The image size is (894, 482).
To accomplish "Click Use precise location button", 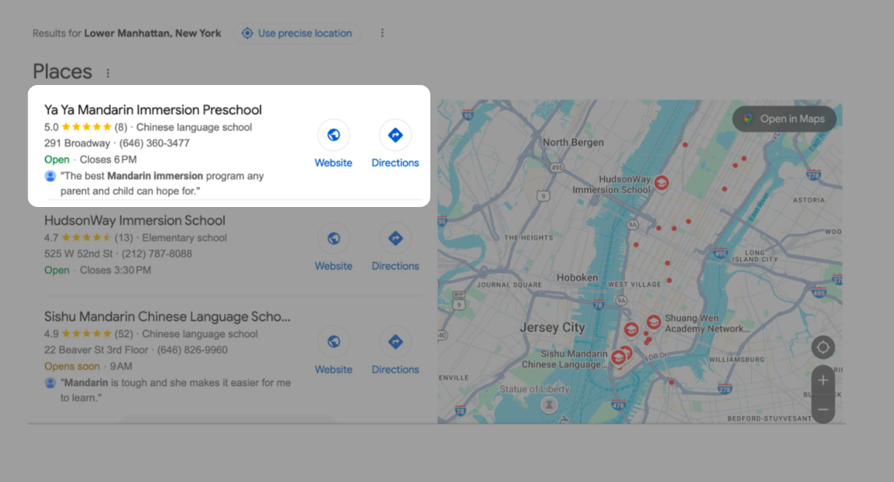I will click(297, 33).
